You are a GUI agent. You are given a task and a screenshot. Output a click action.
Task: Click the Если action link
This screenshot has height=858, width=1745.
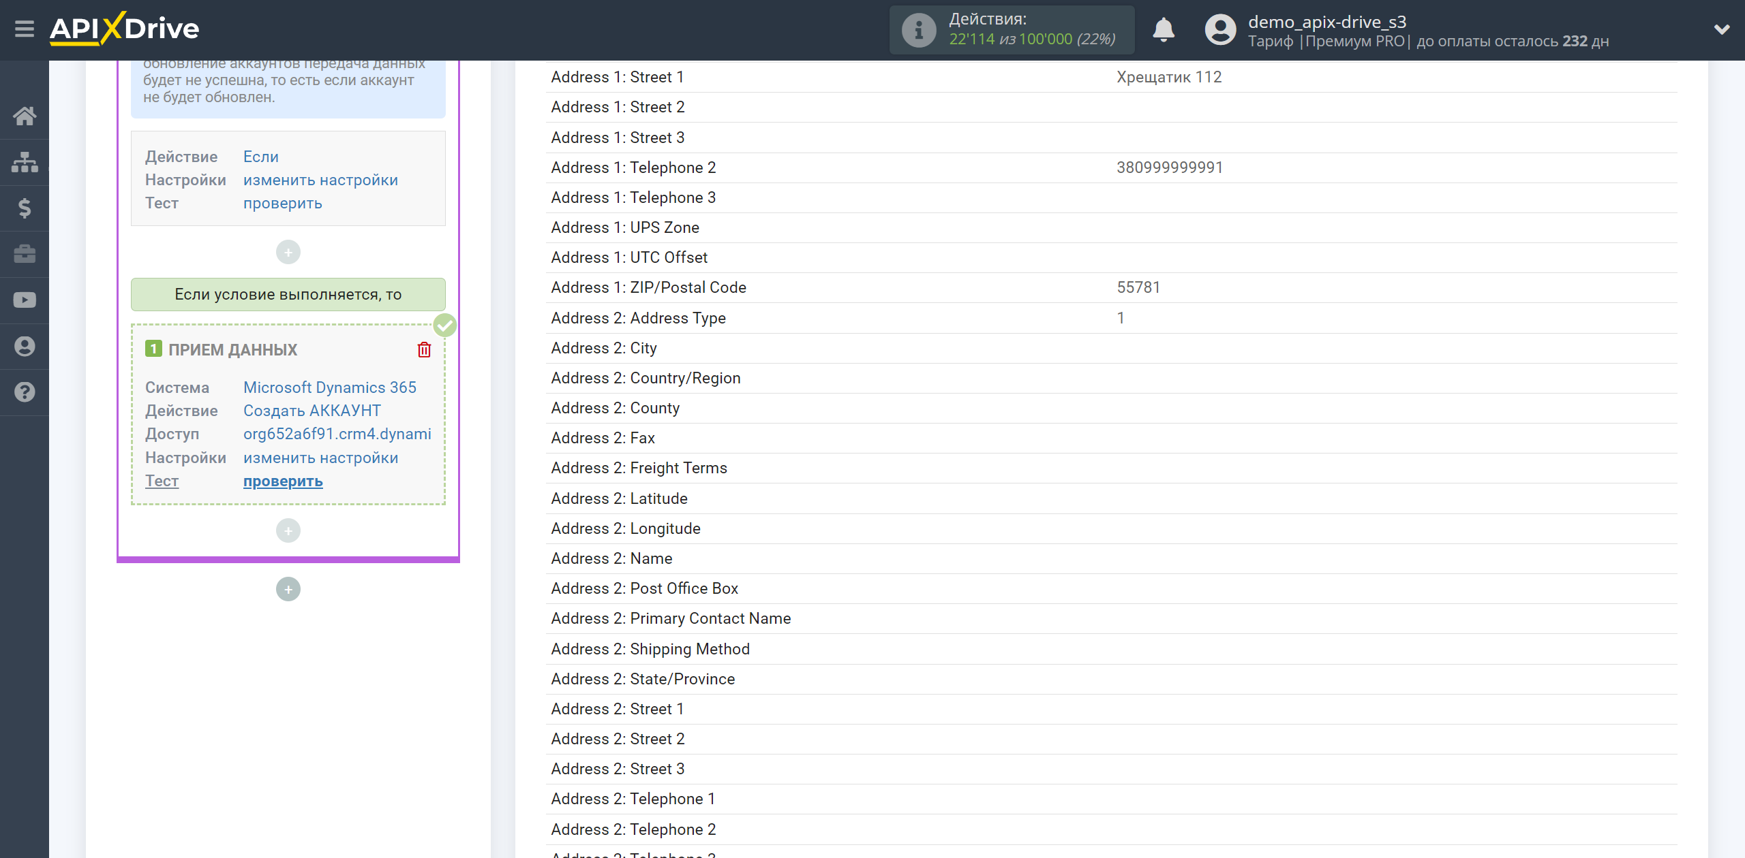[x=261, y=157]
